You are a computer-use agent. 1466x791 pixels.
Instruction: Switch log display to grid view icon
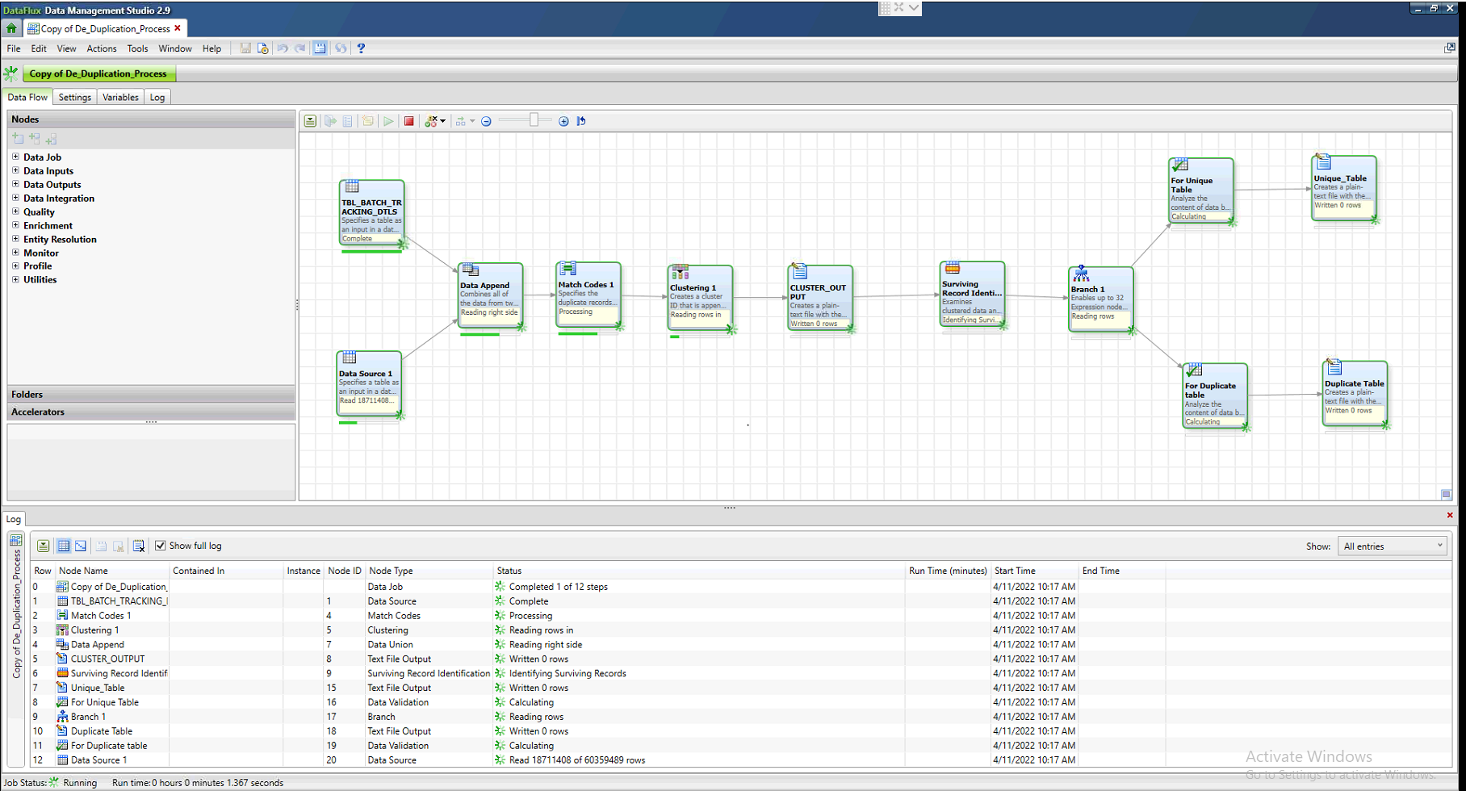pyautogui.click(x=63, y=546)
